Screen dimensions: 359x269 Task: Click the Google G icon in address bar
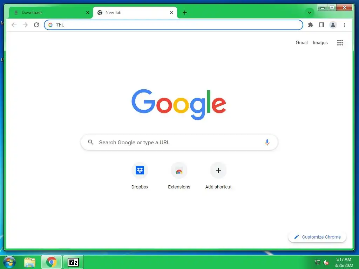[50, 25]
